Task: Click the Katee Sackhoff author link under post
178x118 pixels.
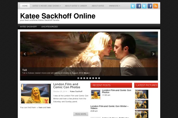Action: point(76,91)
